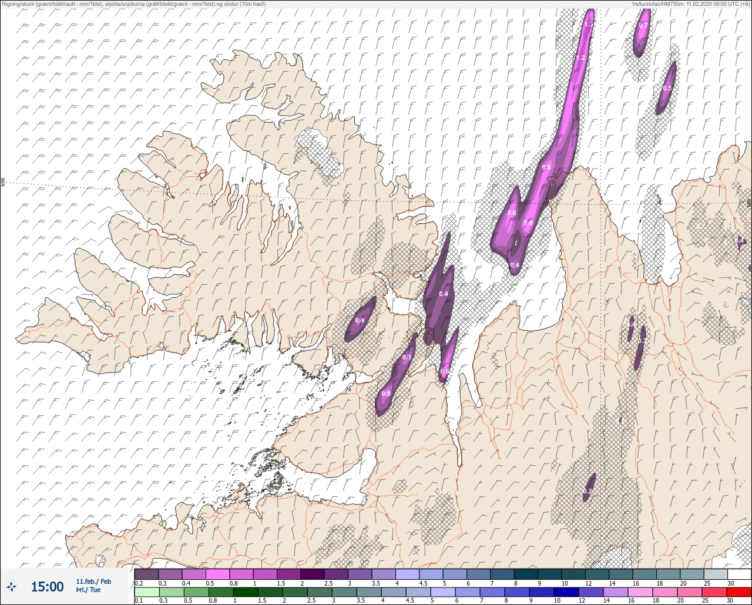Click the '11.feb./ Feb' date text
The image size is (752, 605).
[x=93, y=581]
